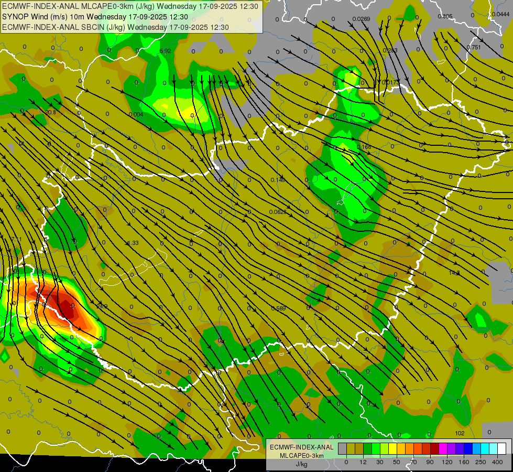Select the dark red legend swatch
This screenshot has height=472, width=513.
click(435, 448)
